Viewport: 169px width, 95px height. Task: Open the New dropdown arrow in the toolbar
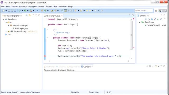coord(6,11)
